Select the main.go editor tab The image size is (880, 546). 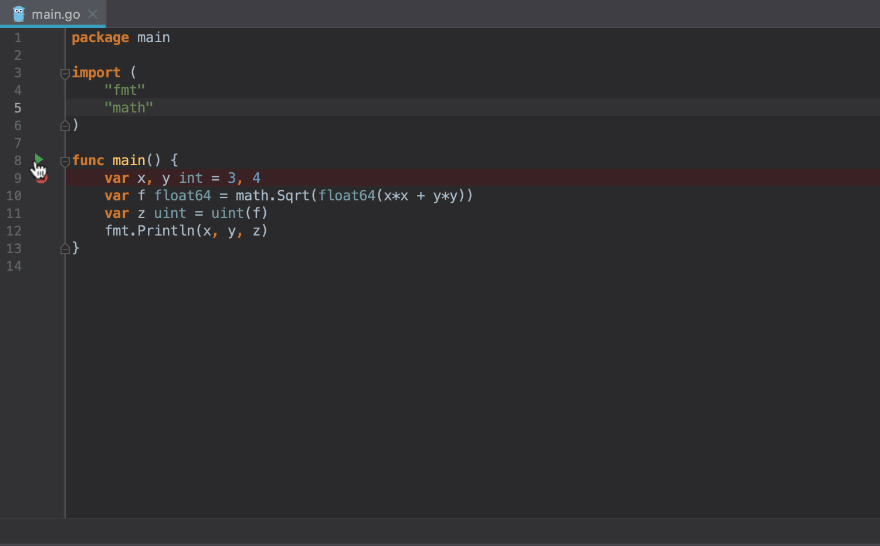pyautogui.click(x=53, y=14)
